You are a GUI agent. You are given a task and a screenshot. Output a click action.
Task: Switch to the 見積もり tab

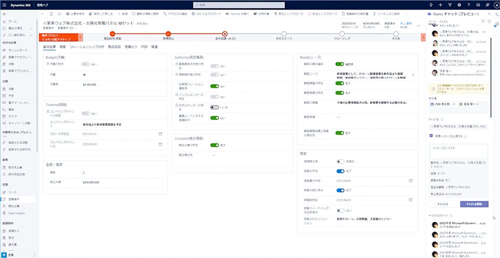point(130,47)
